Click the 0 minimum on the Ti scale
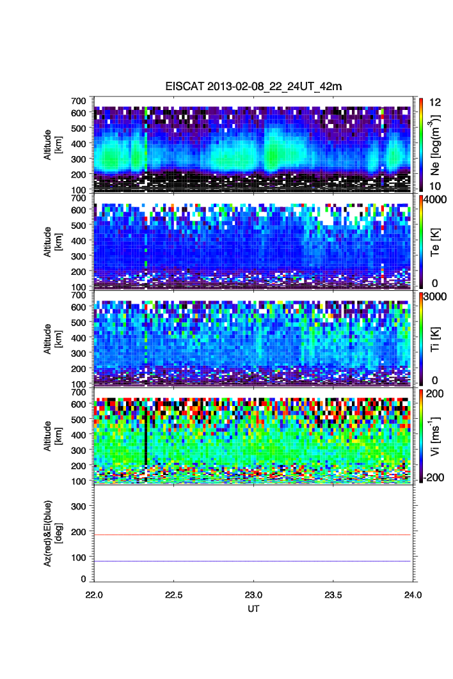 point(435,380)
